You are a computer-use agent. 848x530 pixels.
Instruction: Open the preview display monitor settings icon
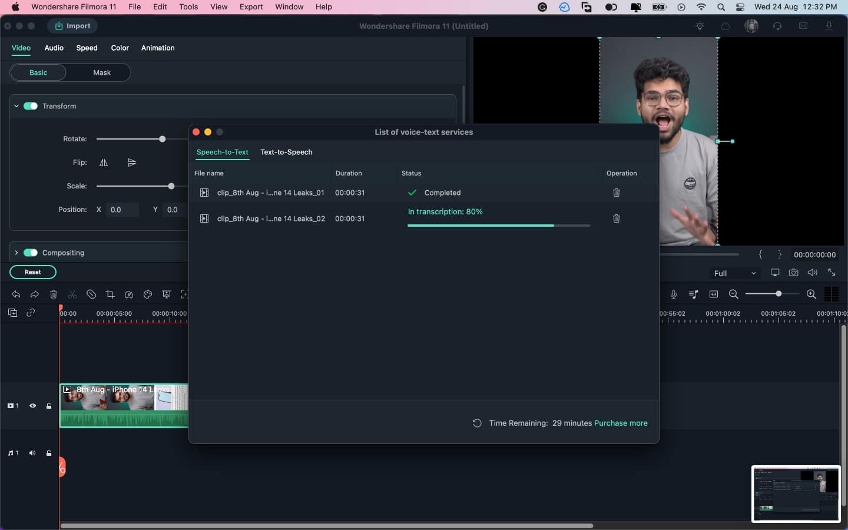tap(775, 273)
